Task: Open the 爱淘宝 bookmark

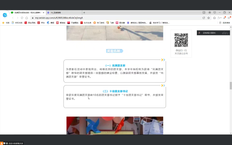Action: (61, 22)
